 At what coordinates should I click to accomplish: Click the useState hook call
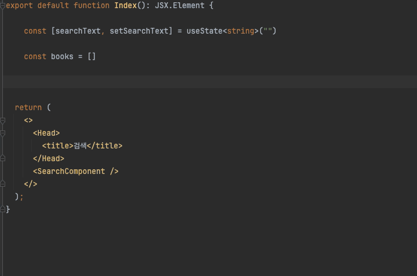click(x=204, y=31)
